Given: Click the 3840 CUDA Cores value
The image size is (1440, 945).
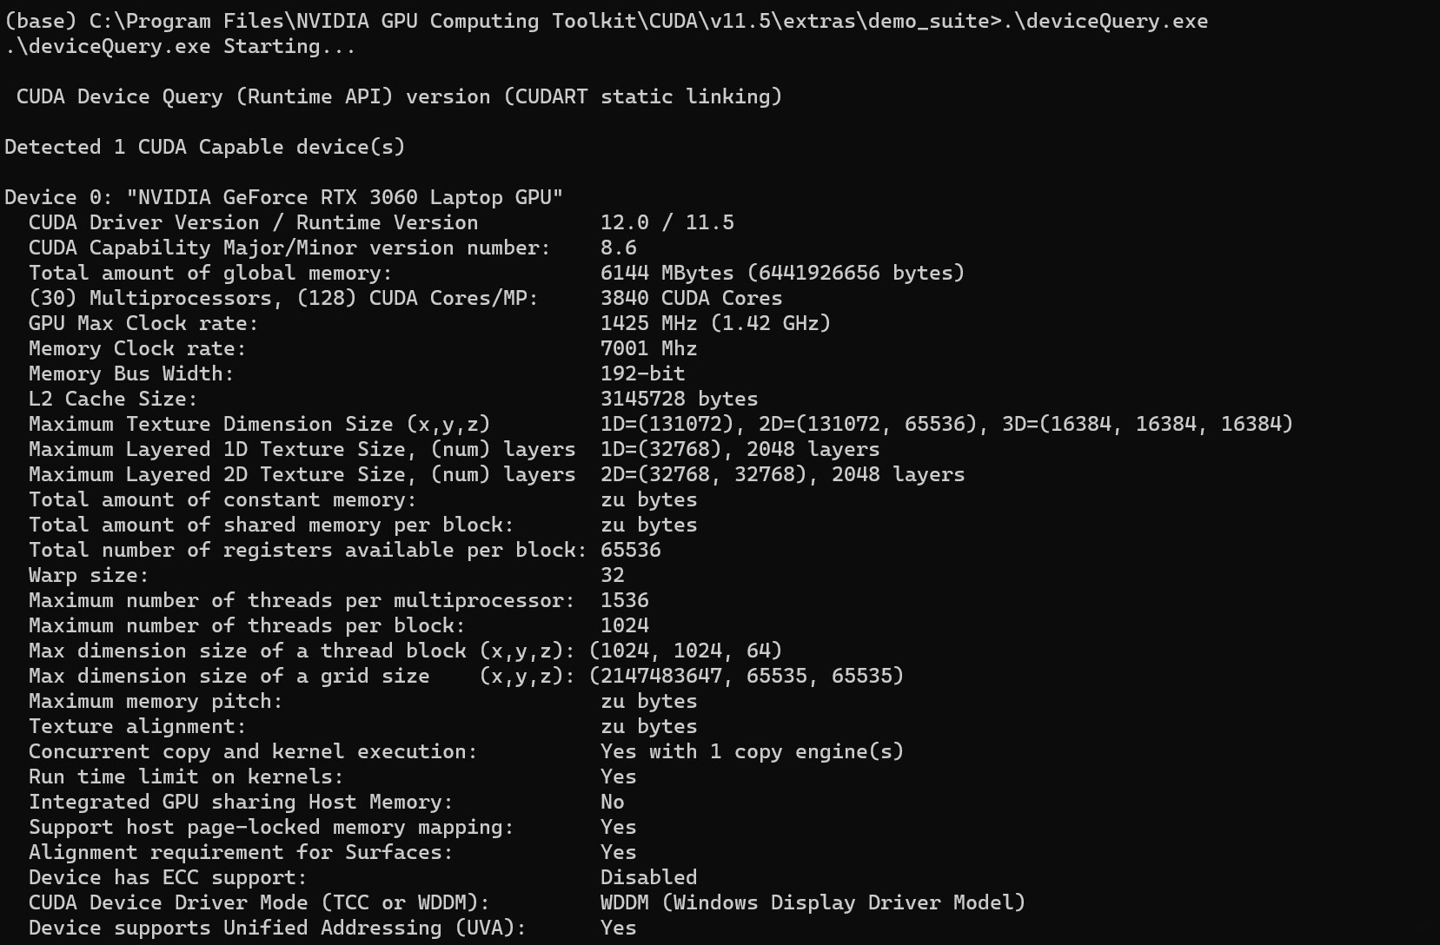Looking at the screenshot, I should click(x=691, y=298).
